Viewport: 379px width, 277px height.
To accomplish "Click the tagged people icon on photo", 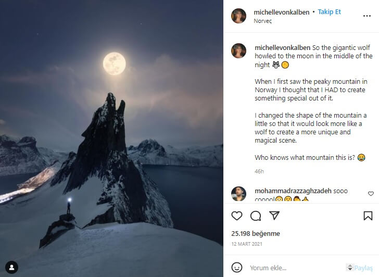I will point(11,268).
